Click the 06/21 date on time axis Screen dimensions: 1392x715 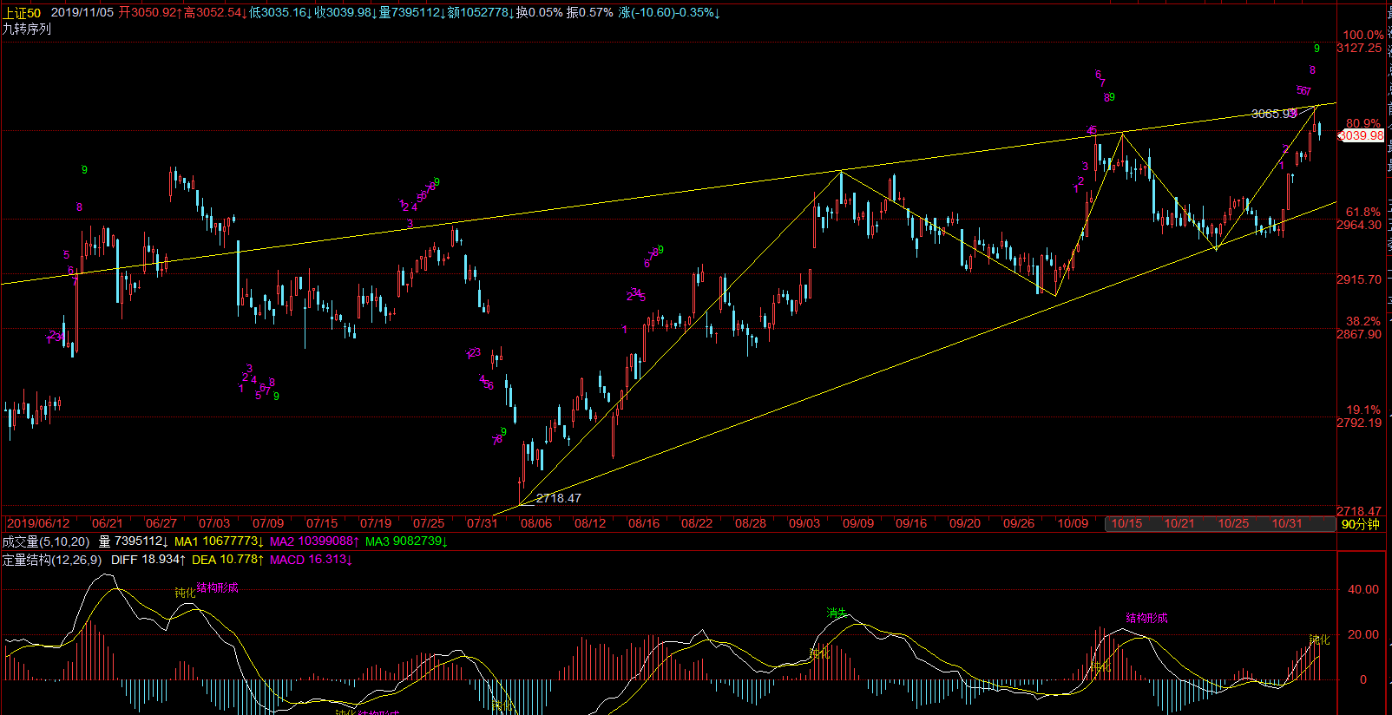pos(107,523)
